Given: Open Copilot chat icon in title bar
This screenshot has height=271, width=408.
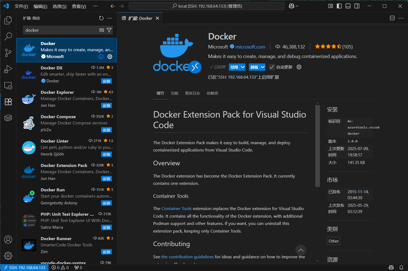Looking at the screenshot, I should click(x=291, y=6).
